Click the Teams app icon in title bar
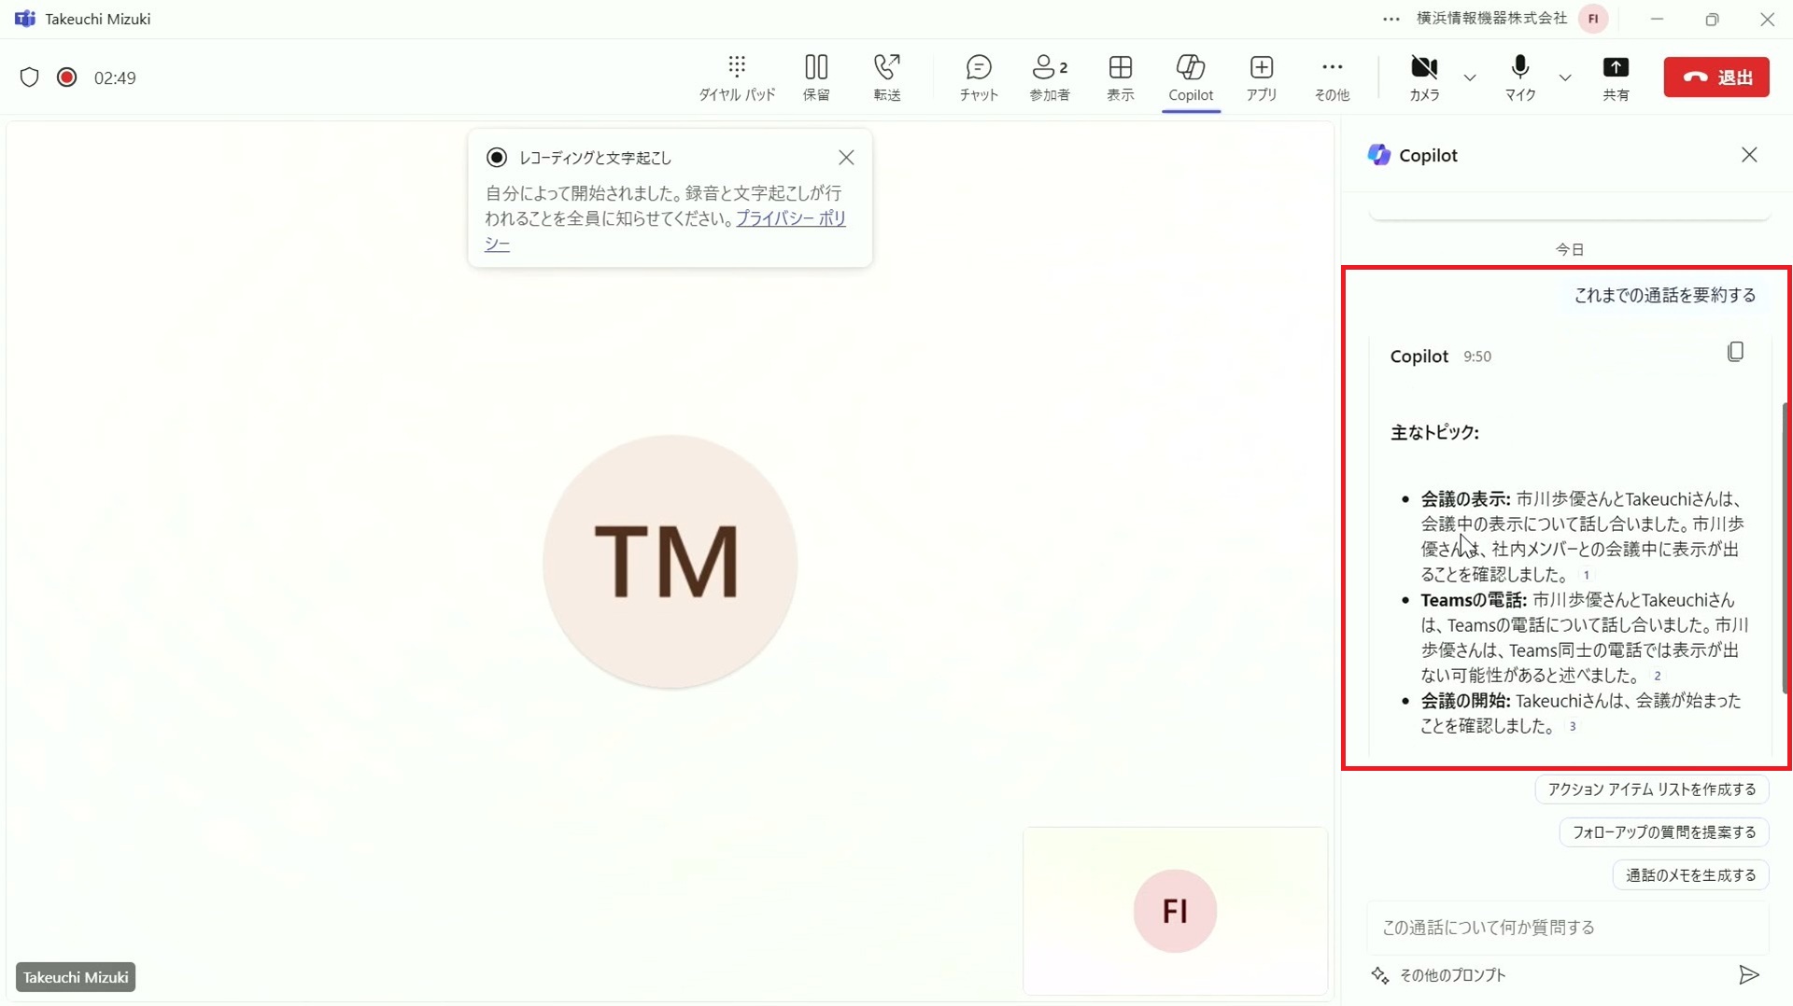Image resolution: width=1793 pixels, height=1006 pixels. click(x=25, y=19)
